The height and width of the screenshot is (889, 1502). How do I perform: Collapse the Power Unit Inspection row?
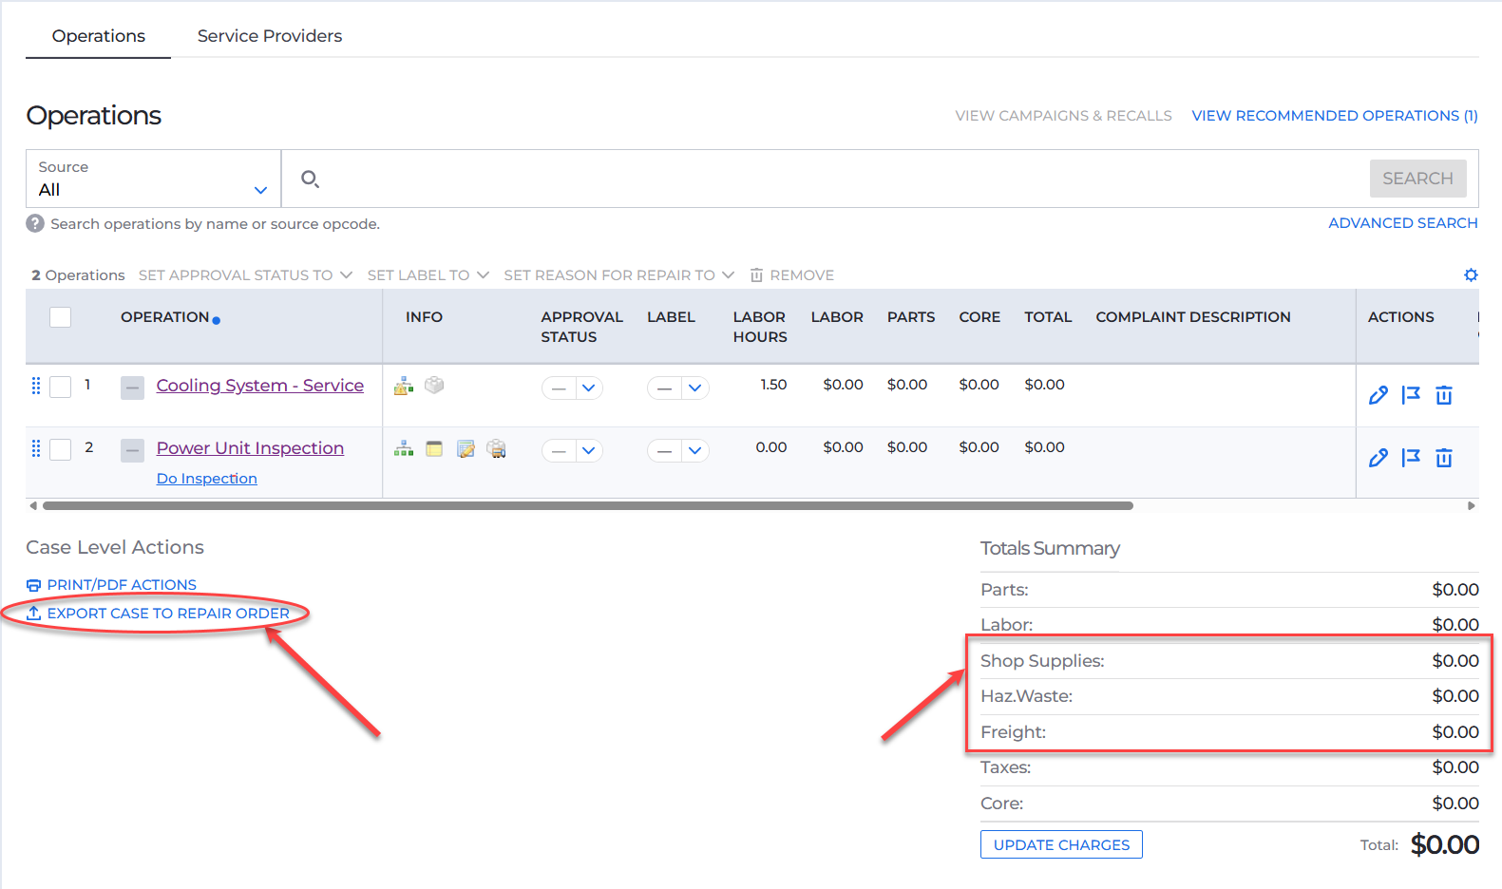(x=132, y=450)
